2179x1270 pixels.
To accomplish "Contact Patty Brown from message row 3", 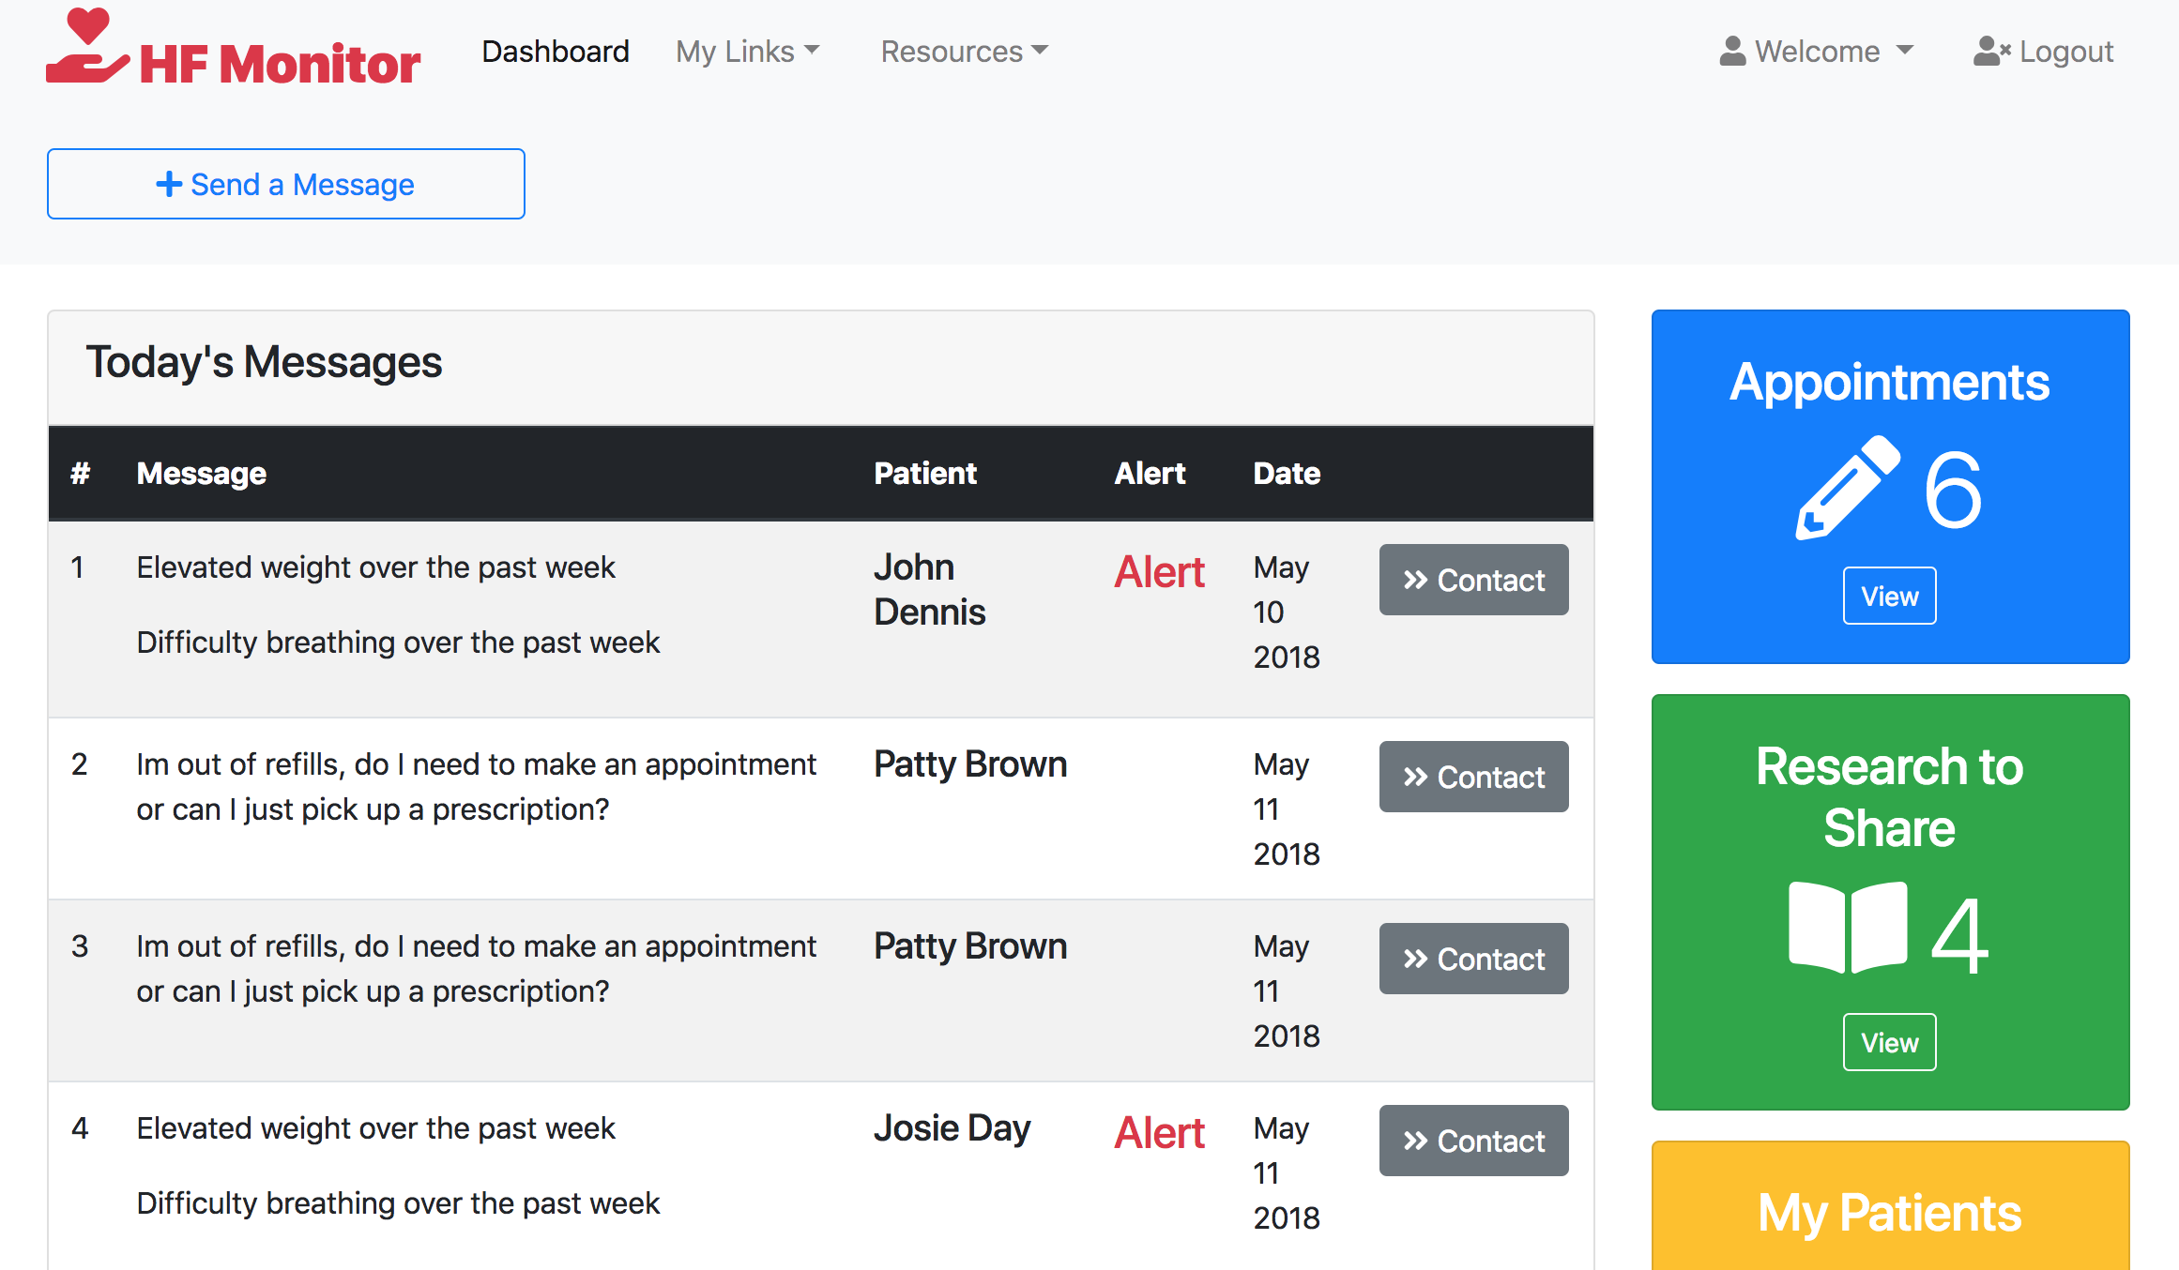I will [1473, 959].
